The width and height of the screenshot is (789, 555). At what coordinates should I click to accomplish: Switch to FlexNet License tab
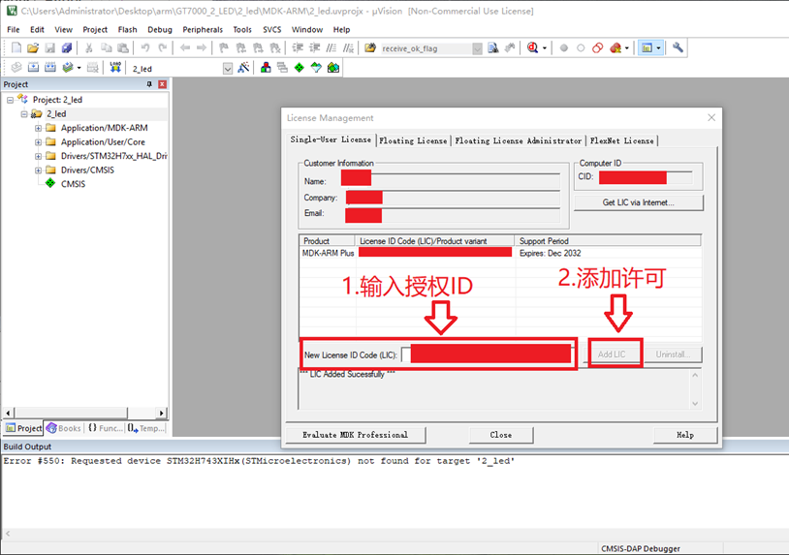tap(622, 140)
